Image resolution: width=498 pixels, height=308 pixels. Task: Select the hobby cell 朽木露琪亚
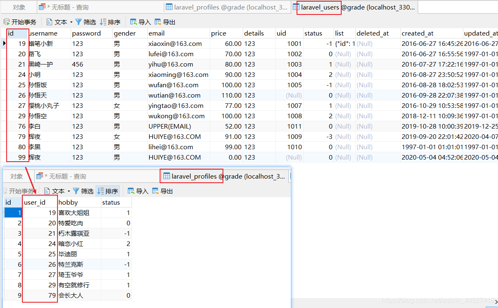(79, 233)
